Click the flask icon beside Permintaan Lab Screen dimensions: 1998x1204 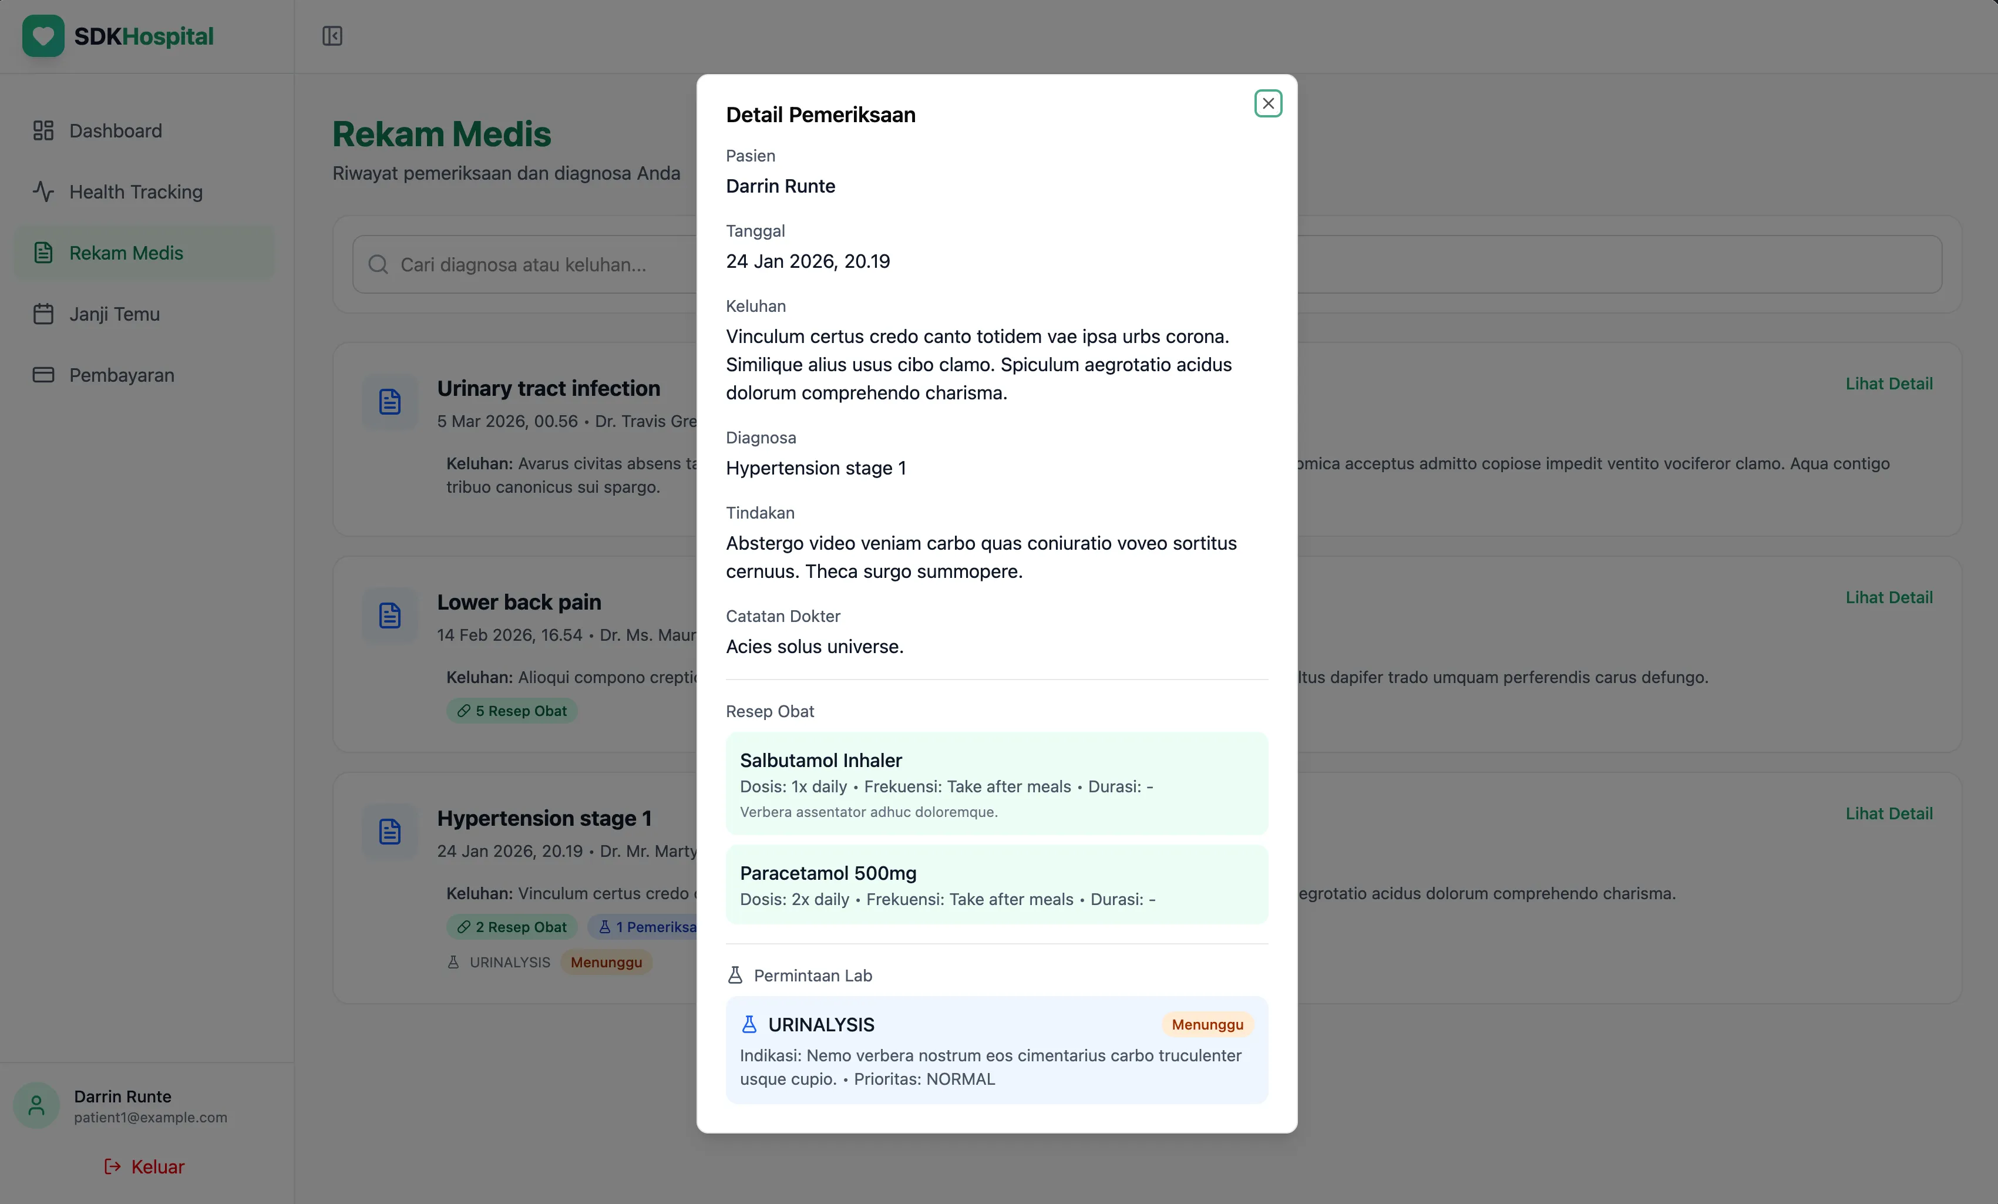coord(735,976)
